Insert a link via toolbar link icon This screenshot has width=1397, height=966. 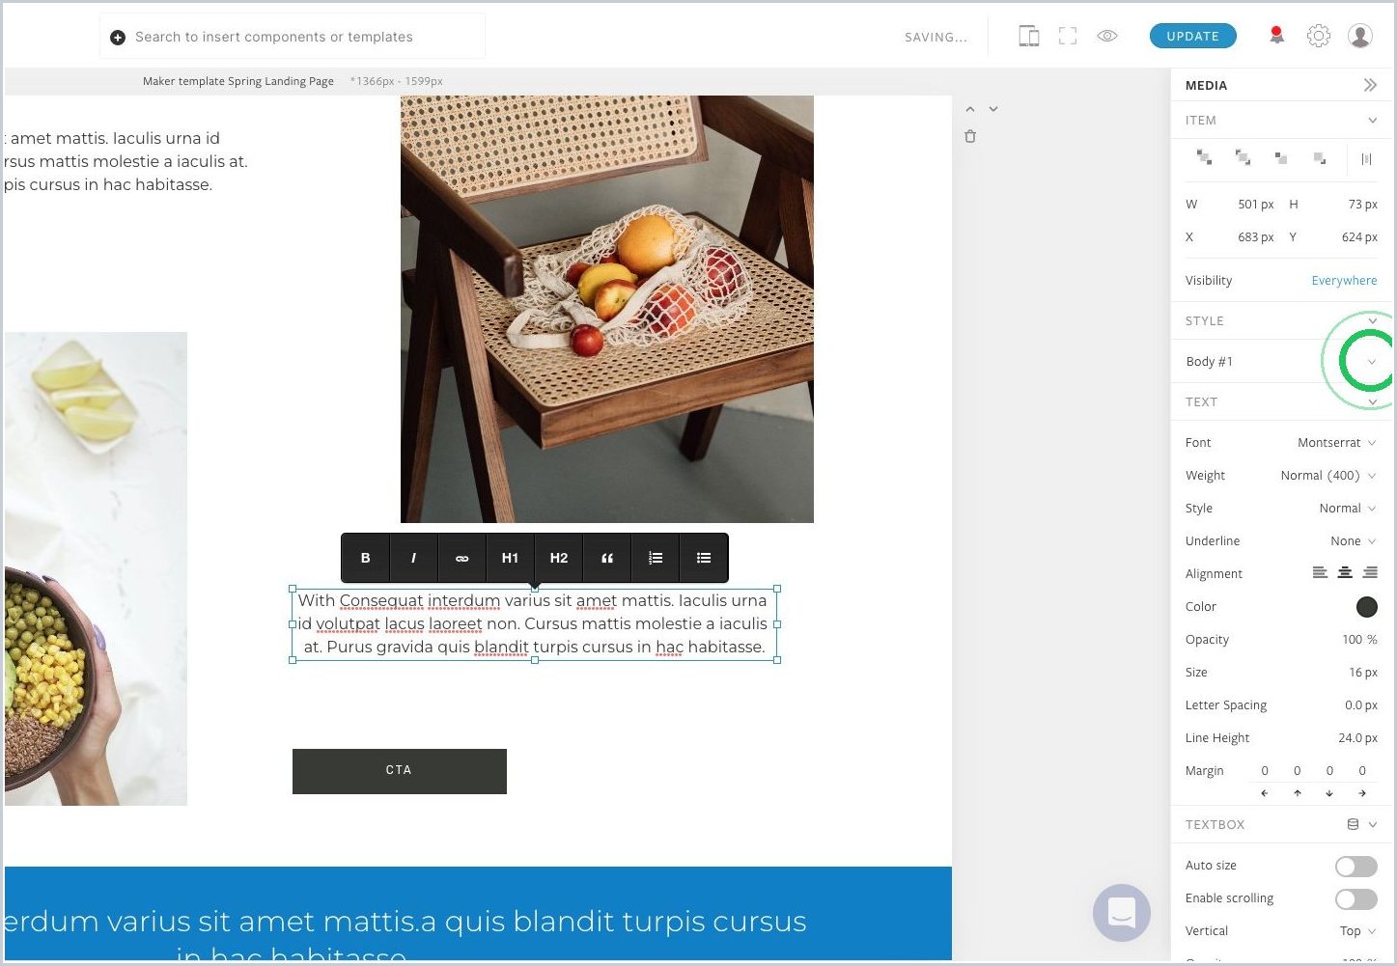click(461, 558)
